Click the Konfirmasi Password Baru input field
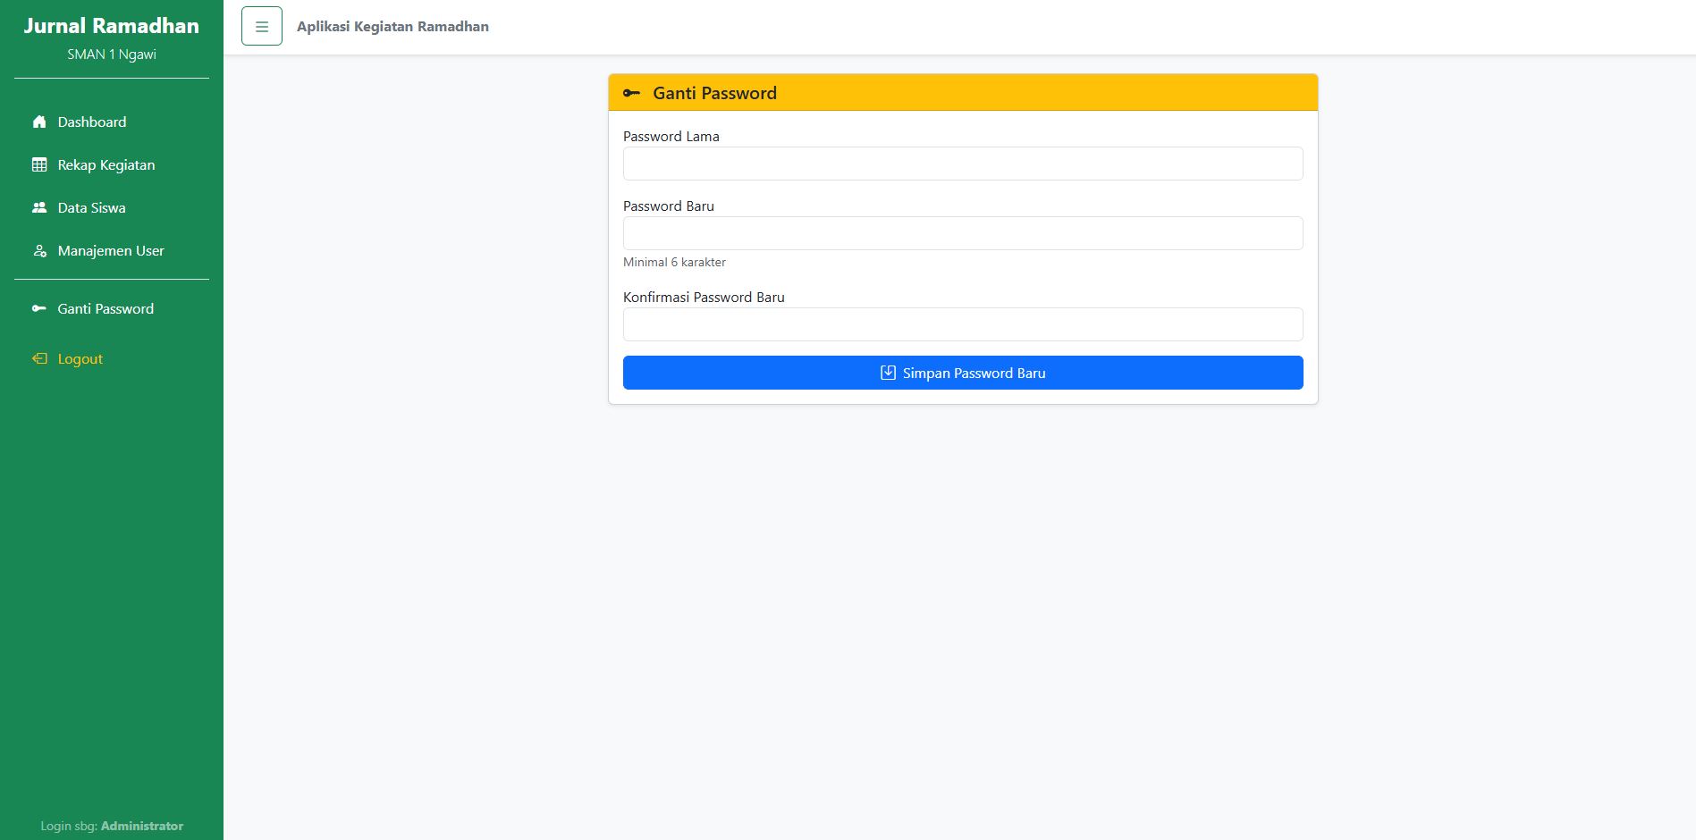Image resolution: width=1696 pixels, height=840 pixels. pos(963,324)
